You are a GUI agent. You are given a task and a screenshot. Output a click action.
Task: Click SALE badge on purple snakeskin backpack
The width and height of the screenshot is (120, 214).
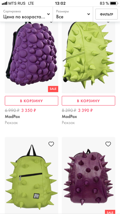coord(110,212)
